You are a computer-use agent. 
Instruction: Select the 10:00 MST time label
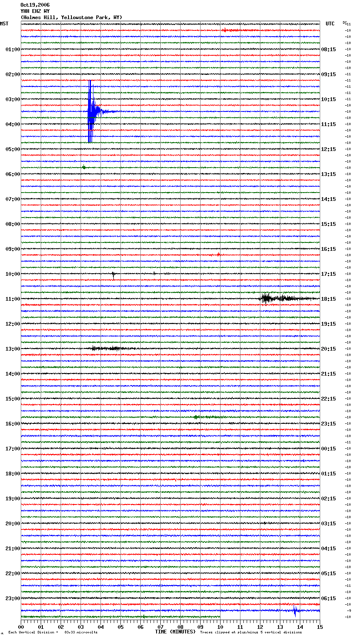(13, 274)
